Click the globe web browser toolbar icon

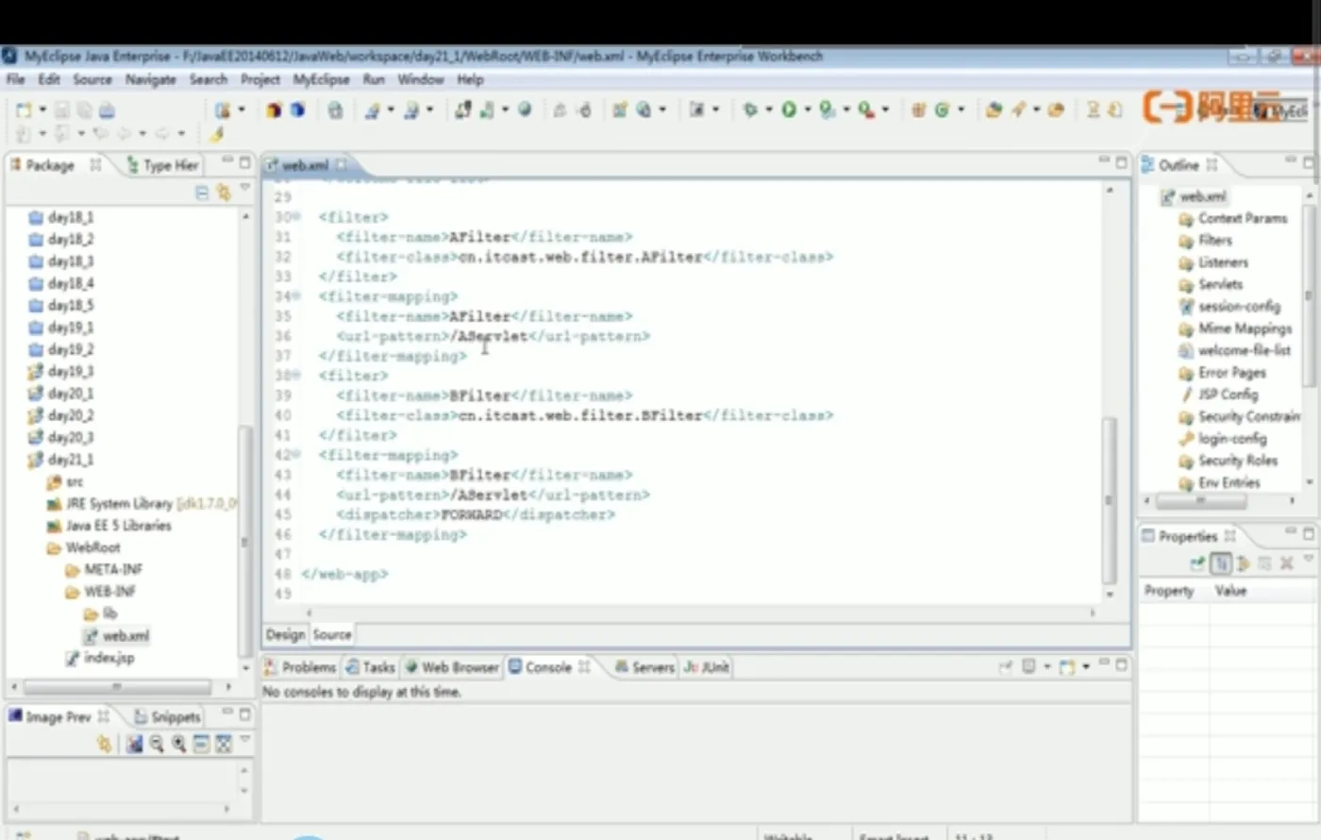click(525, 110)
